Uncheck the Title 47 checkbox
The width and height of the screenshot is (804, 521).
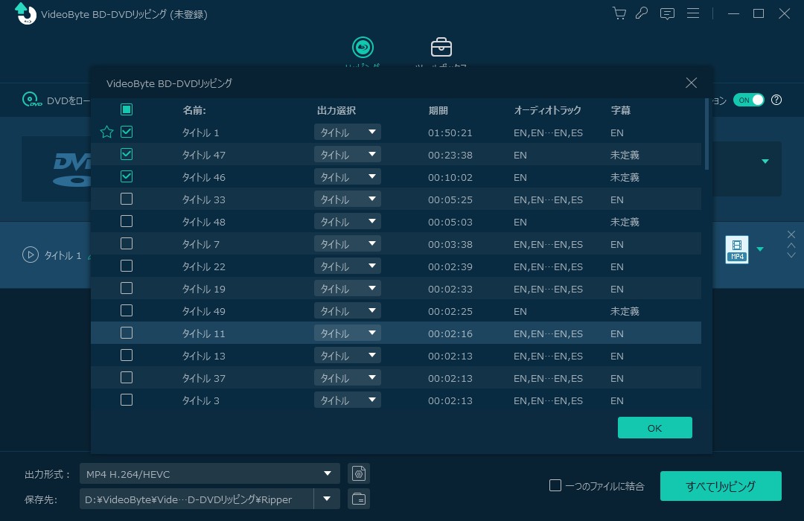click(127, 154)
